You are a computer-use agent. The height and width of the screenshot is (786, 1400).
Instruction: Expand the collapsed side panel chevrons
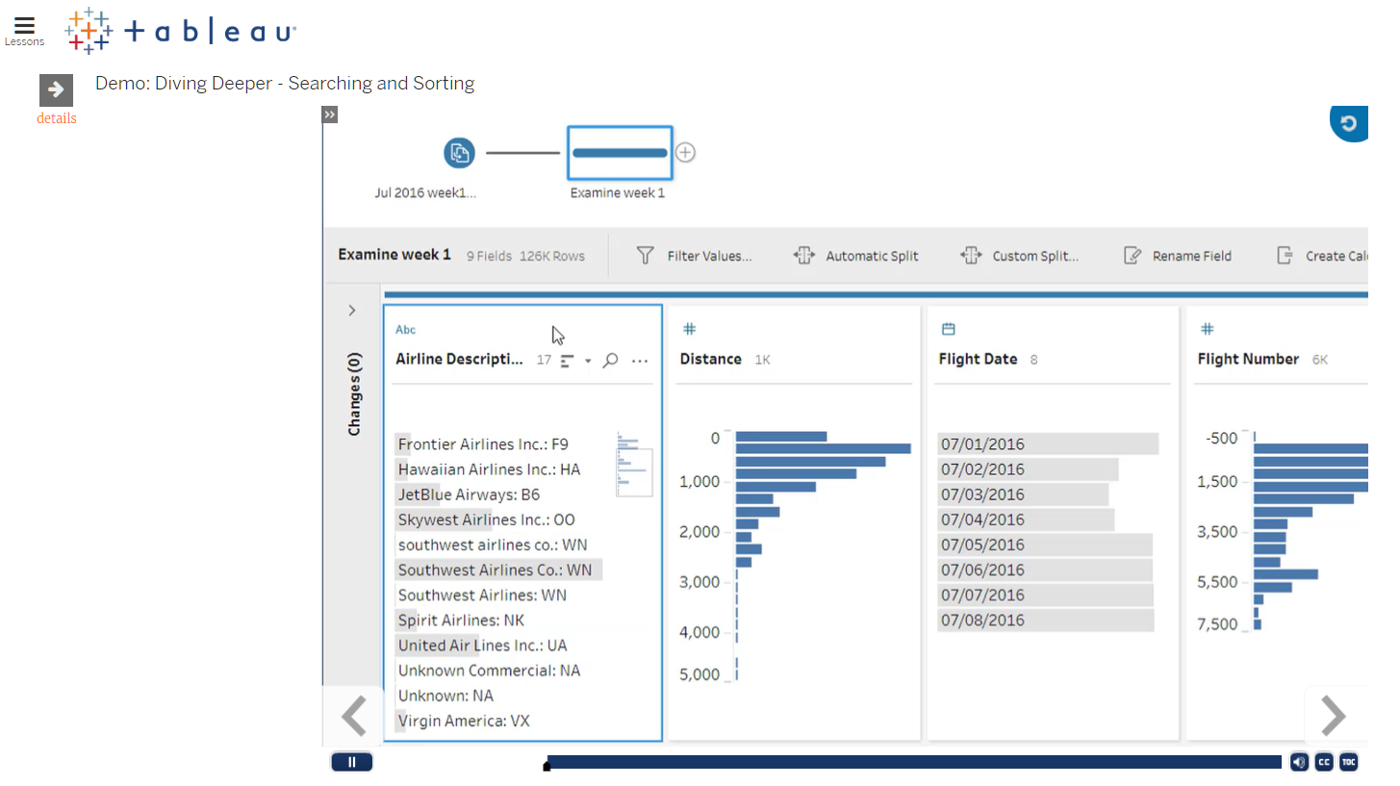click(330, 114)
